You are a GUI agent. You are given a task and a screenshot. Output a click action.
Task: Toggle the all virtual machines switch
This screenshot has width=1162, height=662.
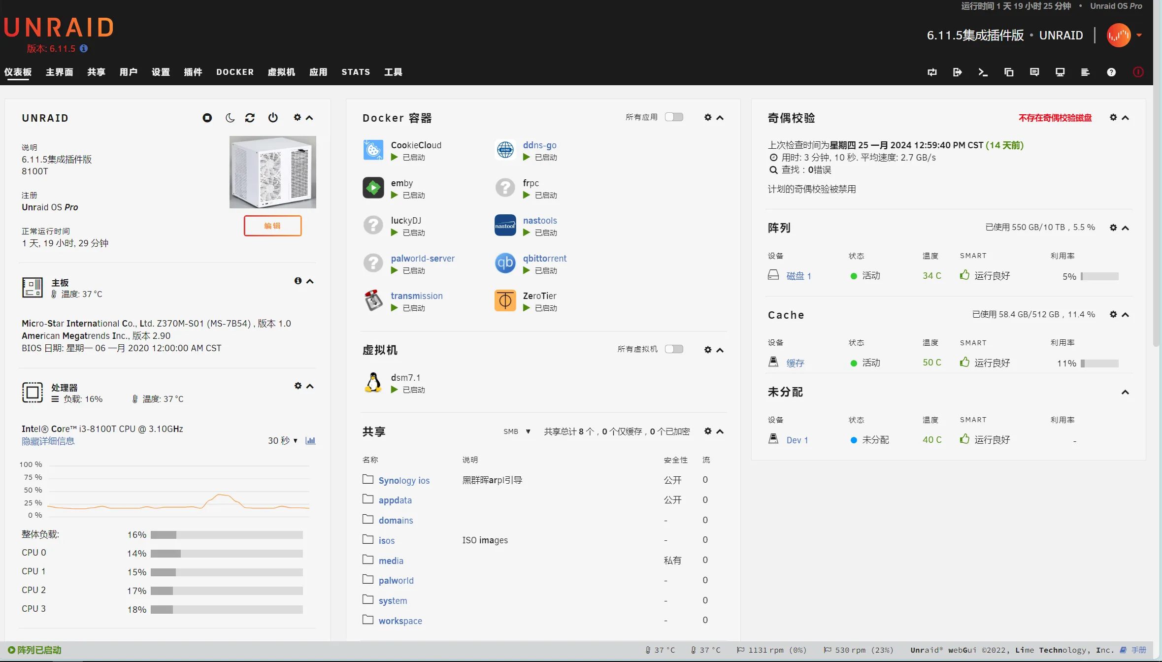[674, 349]
